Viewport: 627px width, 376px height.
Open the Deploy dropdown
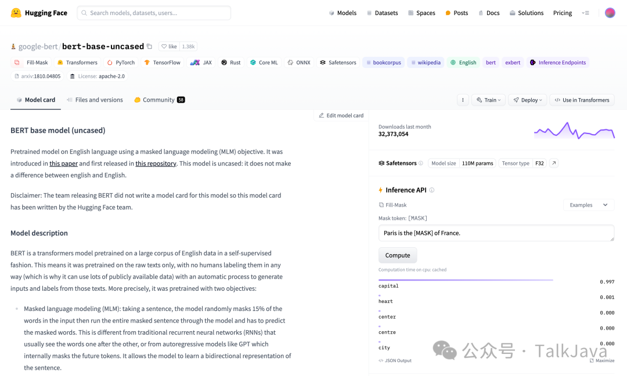click(527, 99)
